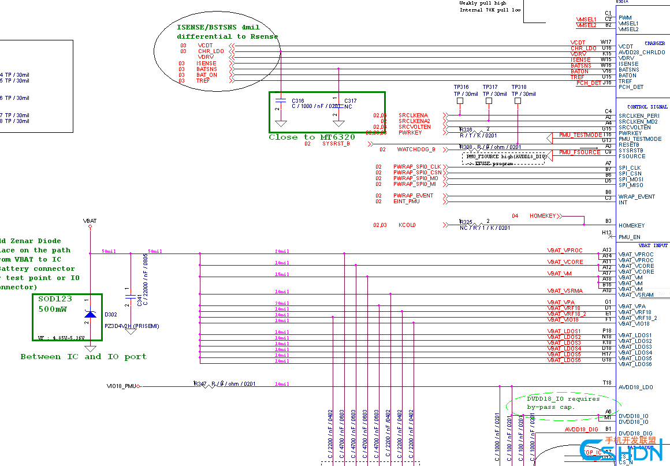The height and width of the screenshot is (466, 670).
Task: Click the ground symbol below D302
Action: click(x=90, y=349)
